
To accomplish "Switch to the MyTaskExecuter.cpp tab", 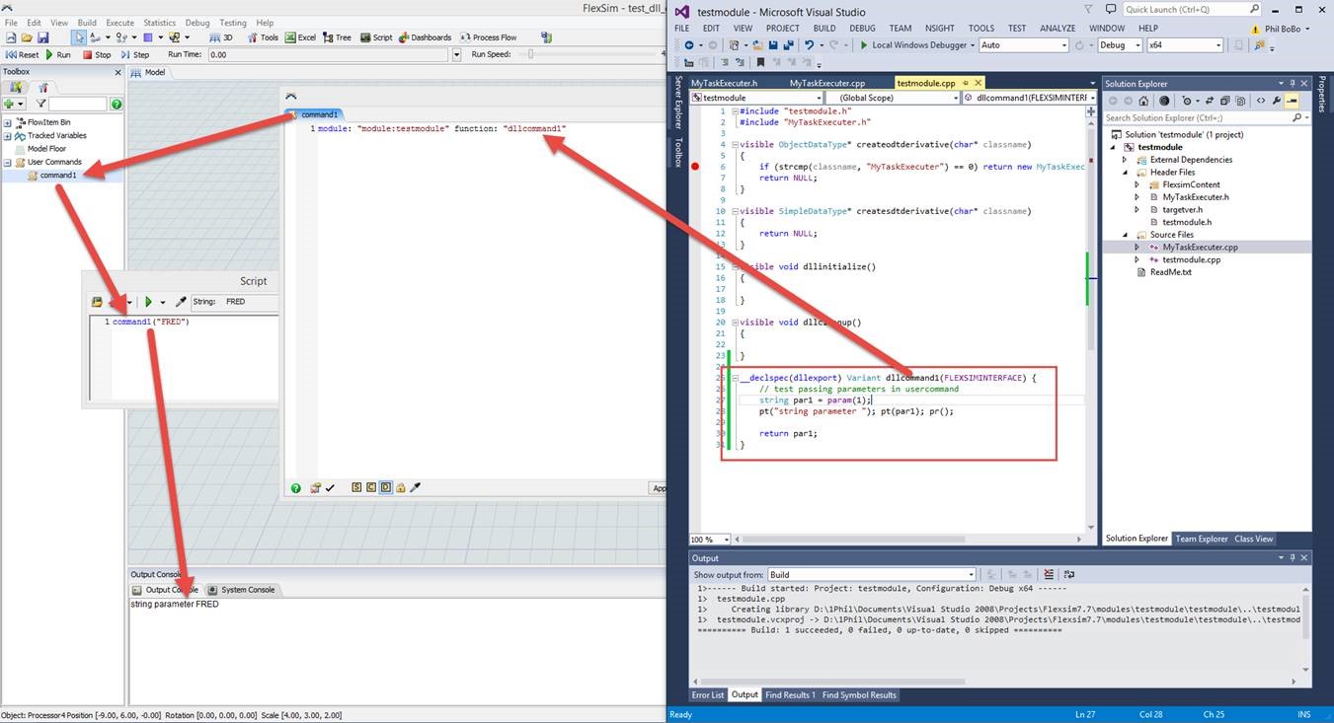I will click(x=828, y=83).
